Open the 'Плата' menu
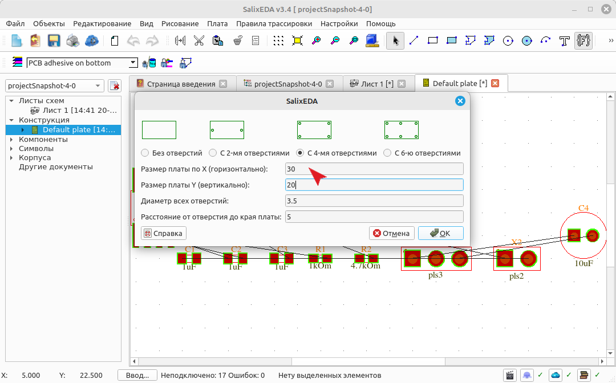The width and height of the screenshot is (616, 383). point(217,23)
